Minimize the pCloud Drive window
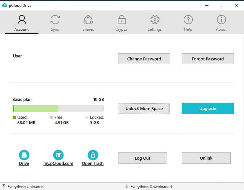This screenshot has height=190, width=244. (207, 5)
